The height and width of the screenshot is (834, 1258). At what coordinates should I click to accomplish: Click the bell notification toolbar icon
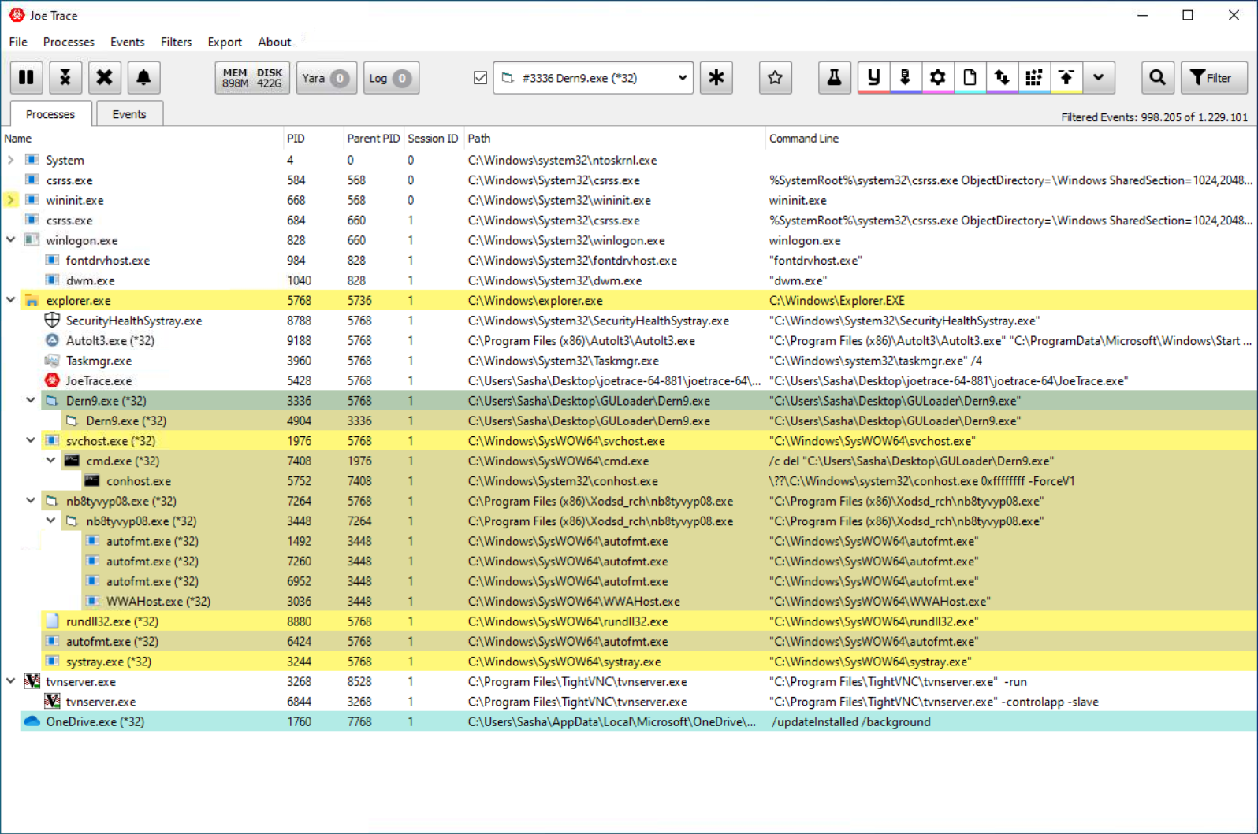tap(143, 77)
